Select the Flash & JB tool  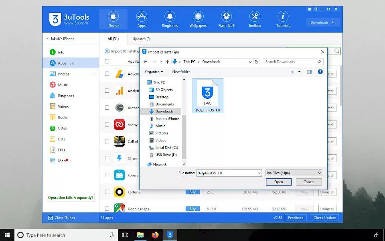click(x=226, y=19)
